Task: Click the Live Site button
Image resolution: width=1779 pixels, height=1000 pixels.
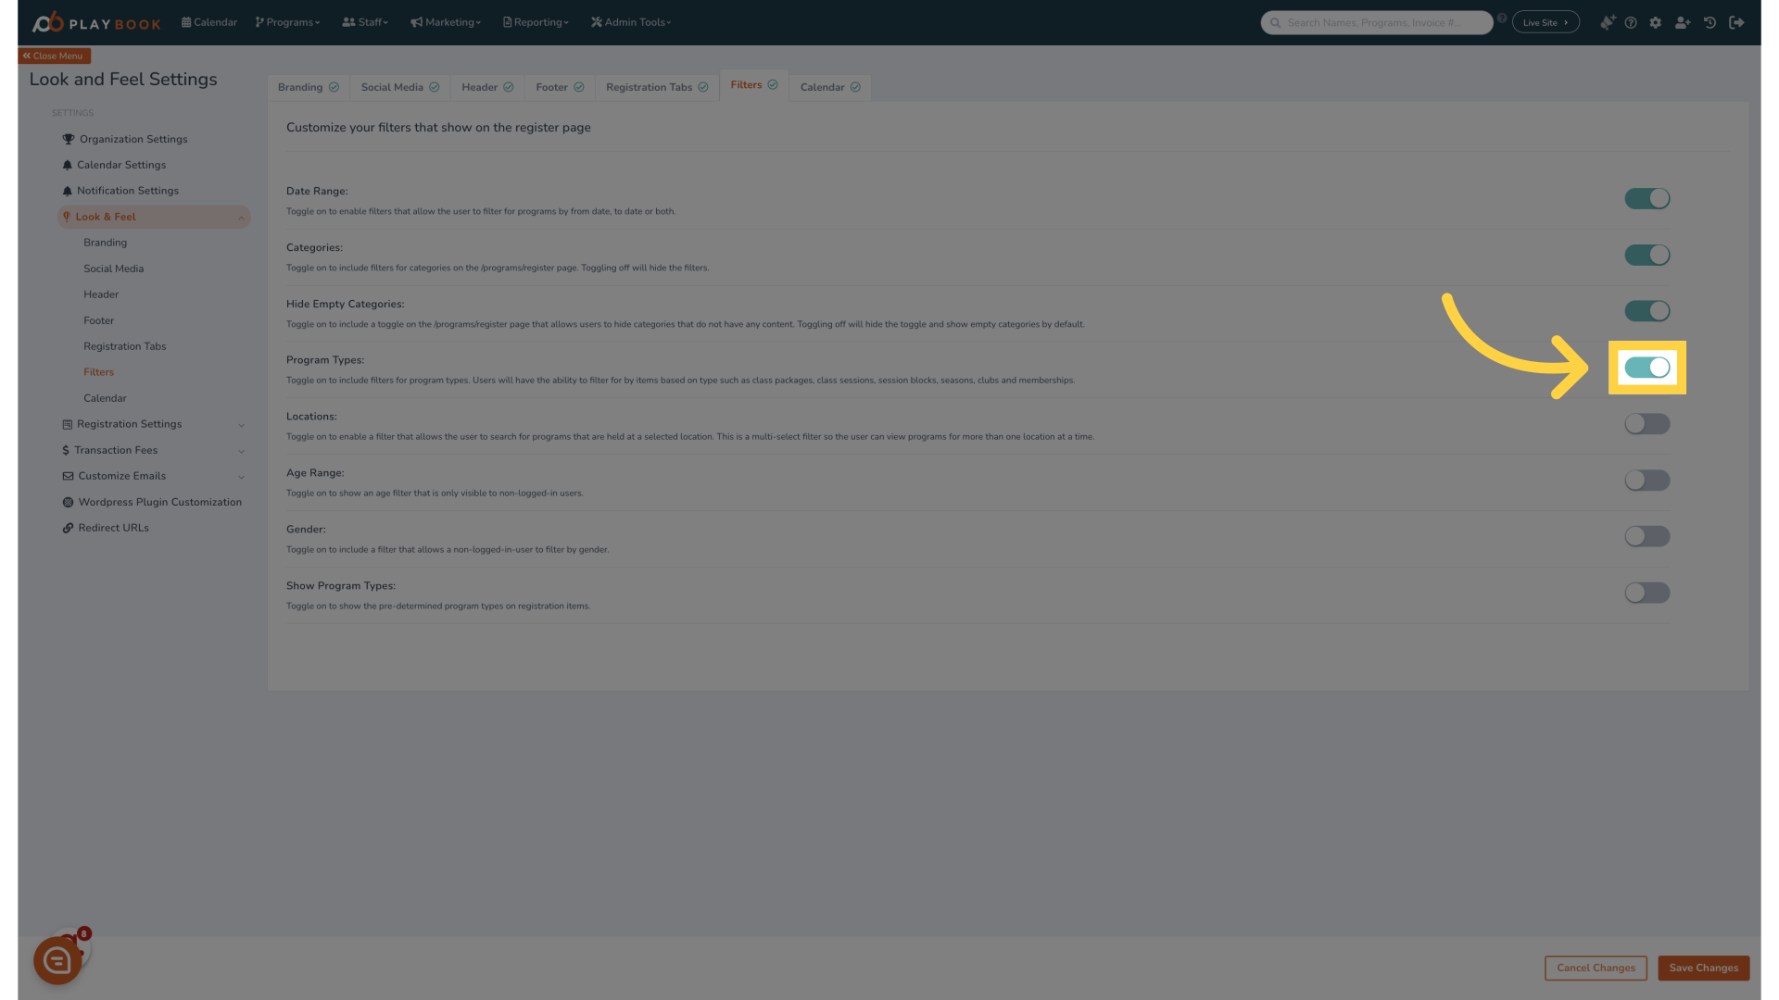Action: (x=1546, y=22)
